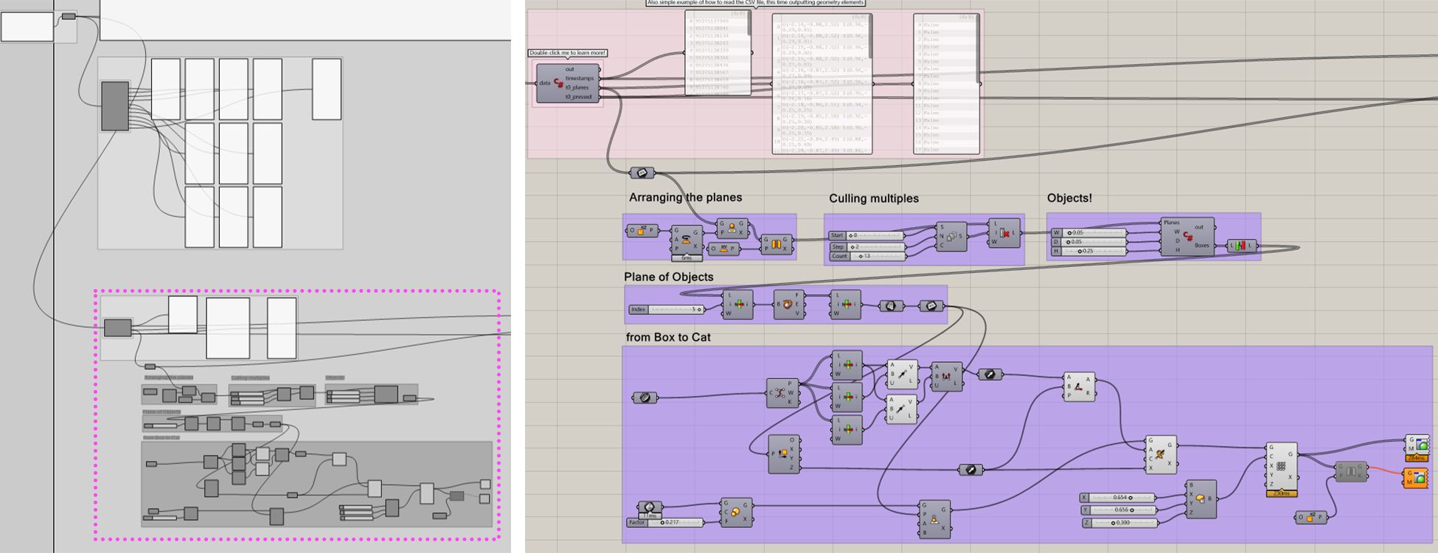Click the Count slider set to 13

[866, 257]
